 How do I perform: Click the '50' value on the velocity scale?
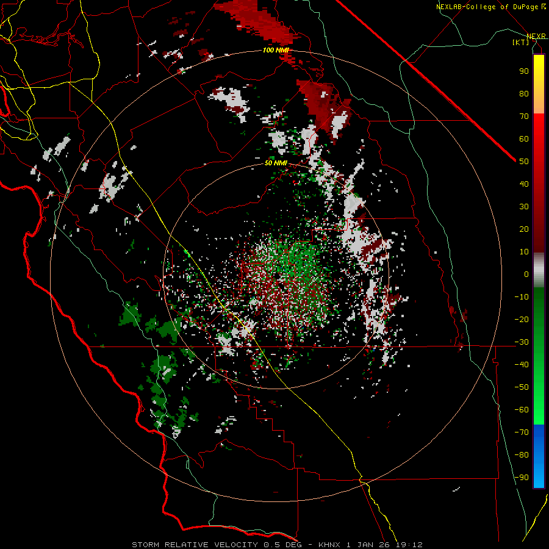coord(524,162)
